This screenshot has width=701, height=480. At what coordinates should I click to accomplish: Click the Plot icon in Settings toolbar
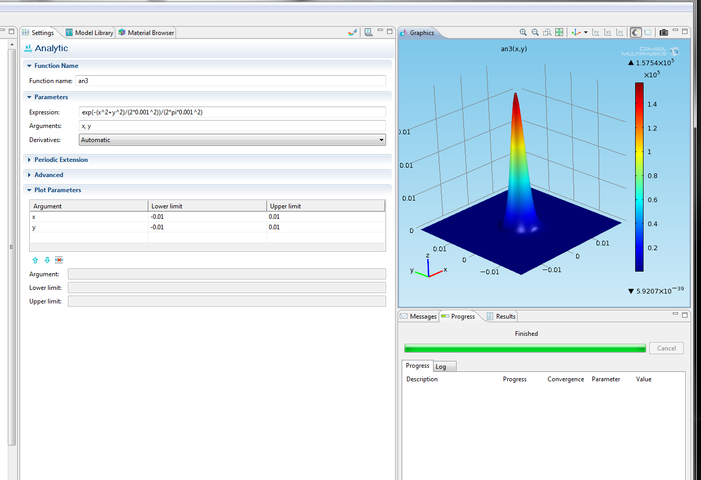[353, 32]
